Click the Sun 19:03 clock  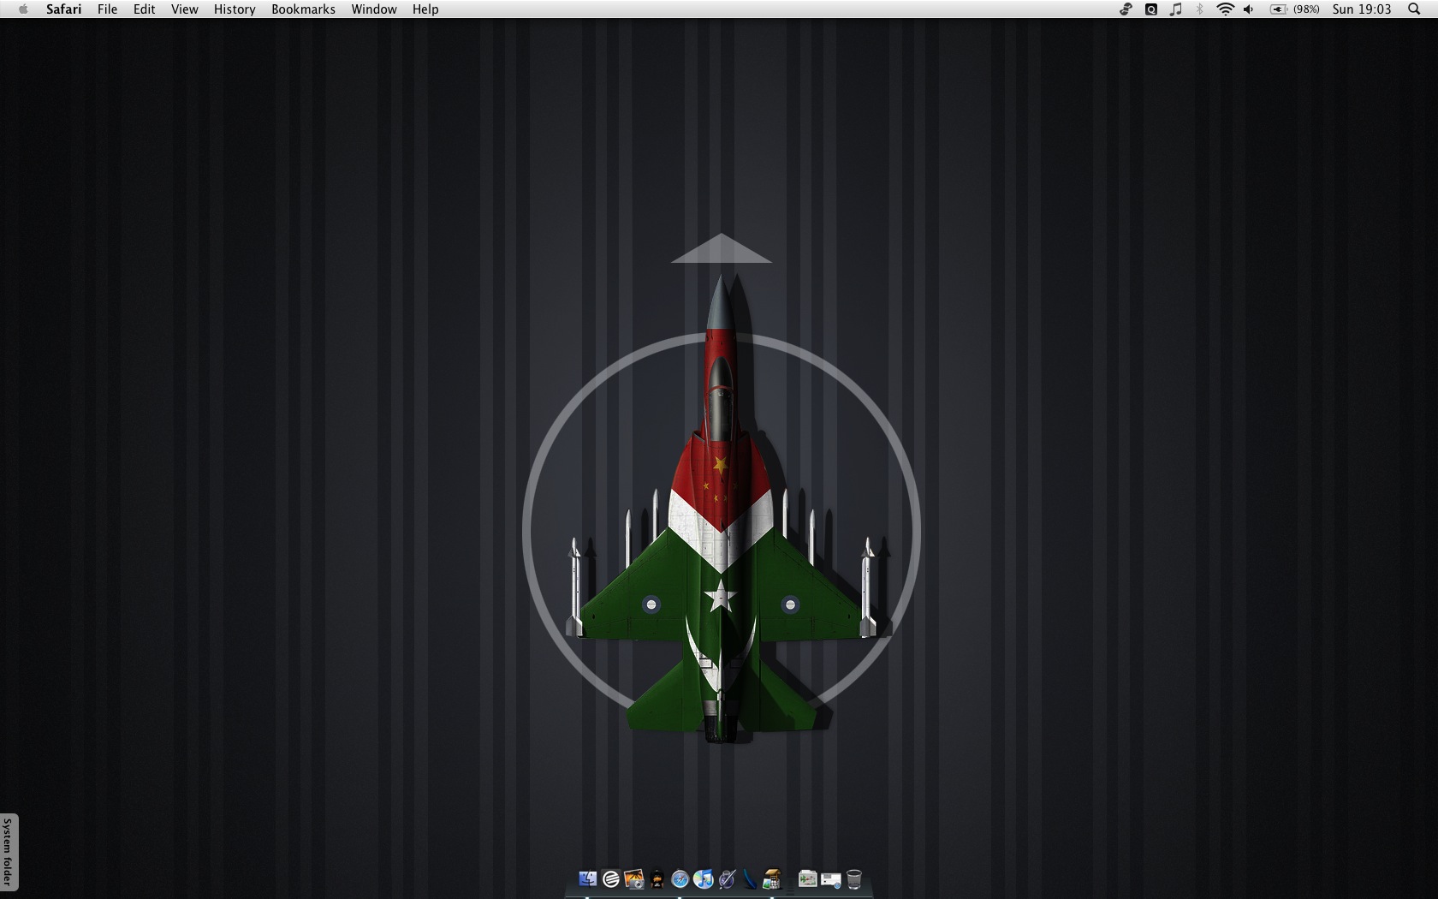[x=1362, y=9]
